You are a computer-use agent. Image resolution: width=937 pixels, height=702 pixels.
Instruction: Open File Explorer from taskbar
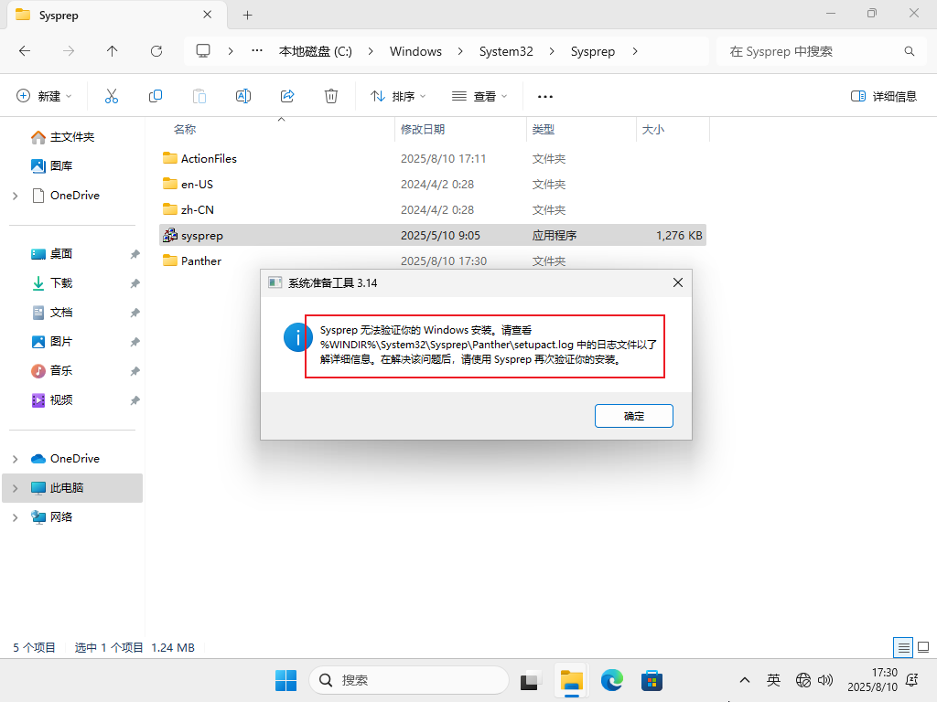pyautogui.click(x=571, y=680)
